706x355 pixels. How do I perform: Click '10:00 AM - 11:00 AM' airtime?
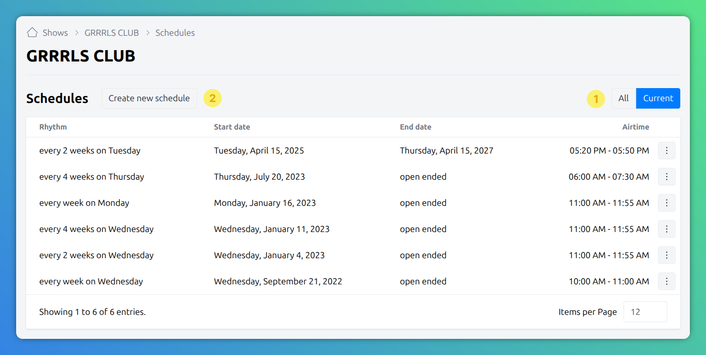click(x=609, y=281)
